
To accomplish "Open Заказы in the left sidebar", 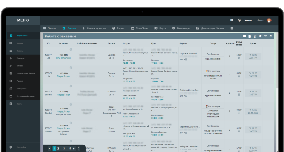I will (x=23, y=51).
